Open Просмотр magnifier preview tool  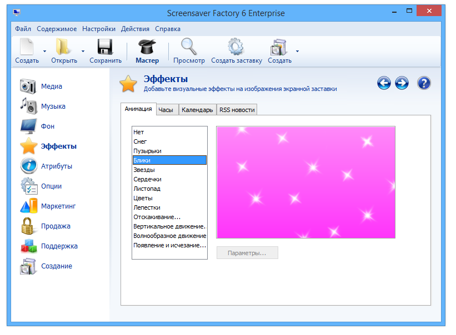[x=189, y=47]
